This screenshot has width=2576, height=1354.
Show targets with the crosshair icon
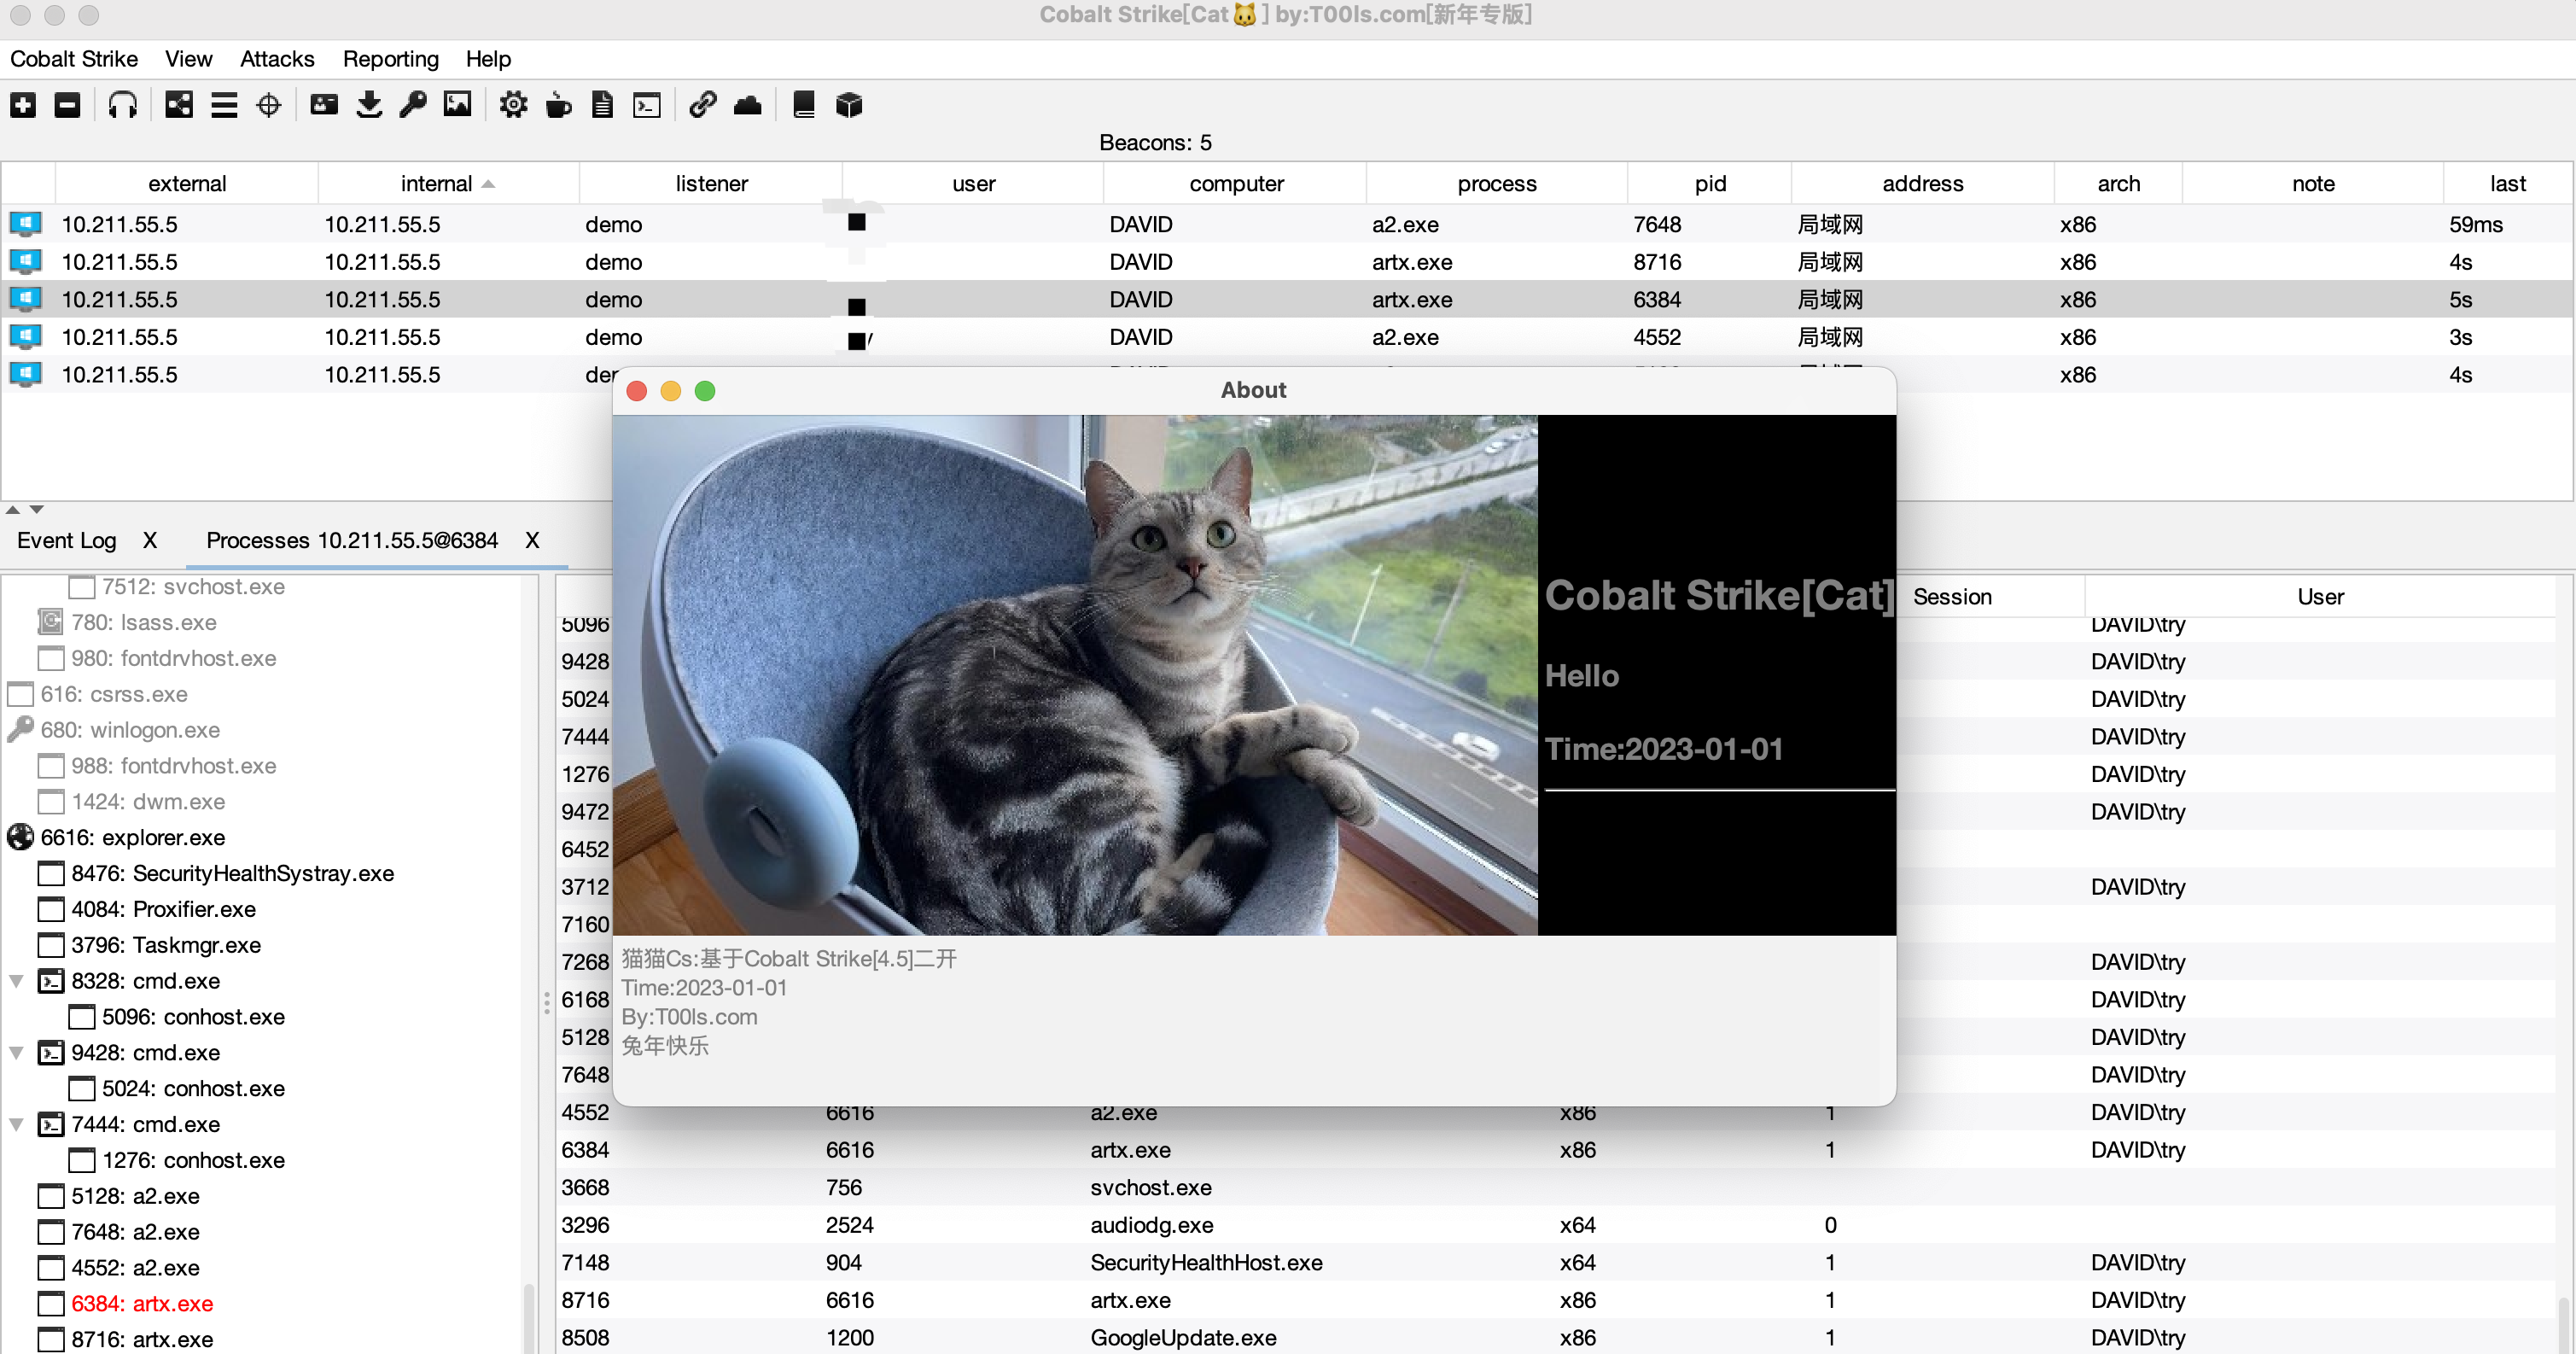coord(269,105)
